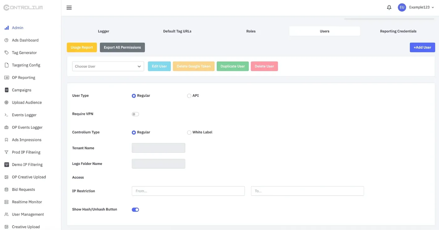Viewport: 439px width, 230px height.
Task: Click Export All Permissions button
Action: (x=122, y=47)
